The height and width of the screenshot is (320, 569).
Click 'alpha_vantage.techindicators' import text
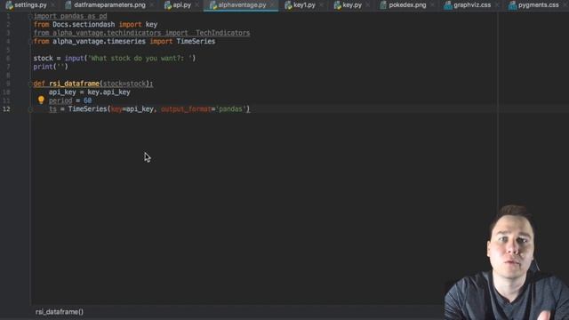(107, 33)
